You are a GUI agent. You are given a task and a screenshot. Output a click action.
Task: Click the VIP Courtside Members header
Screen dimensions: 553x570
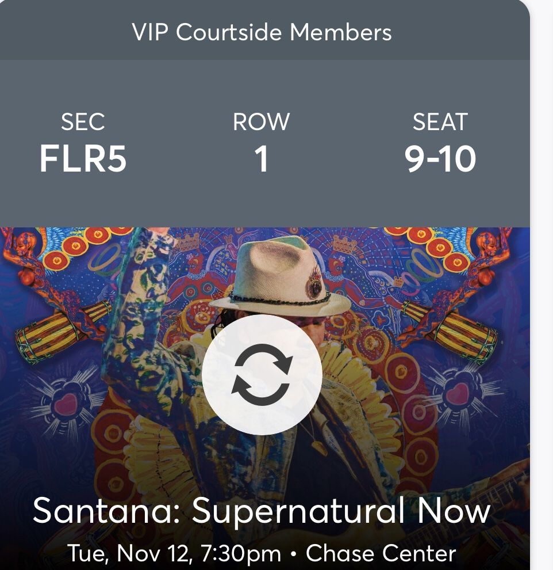(262, 32)
